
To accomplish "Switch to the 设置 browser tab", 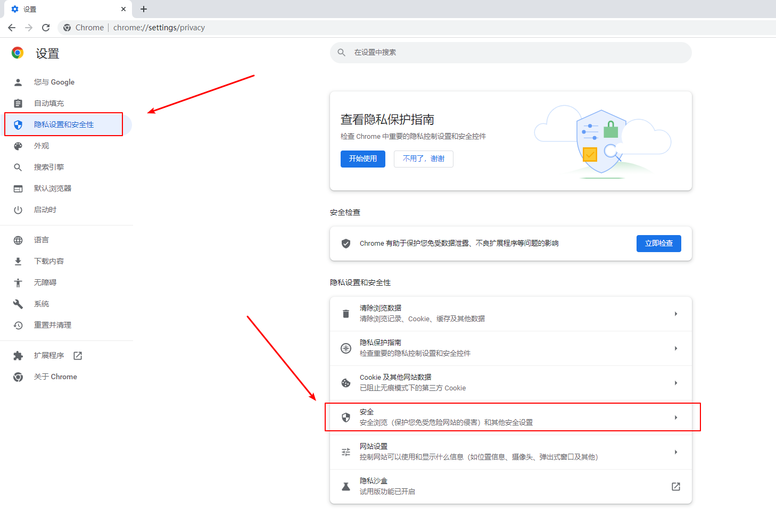I will point(64,9).
